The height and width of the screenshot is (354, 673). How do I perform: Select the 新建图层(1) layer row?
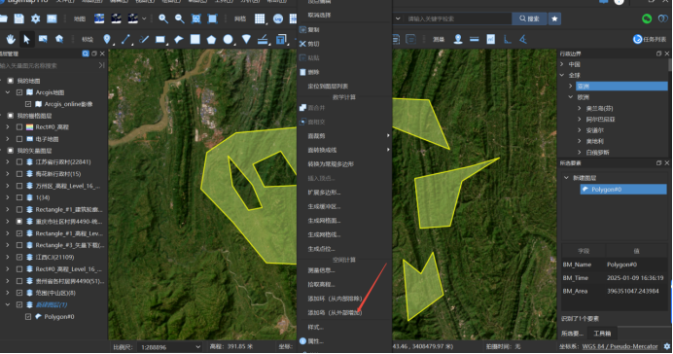52,304
